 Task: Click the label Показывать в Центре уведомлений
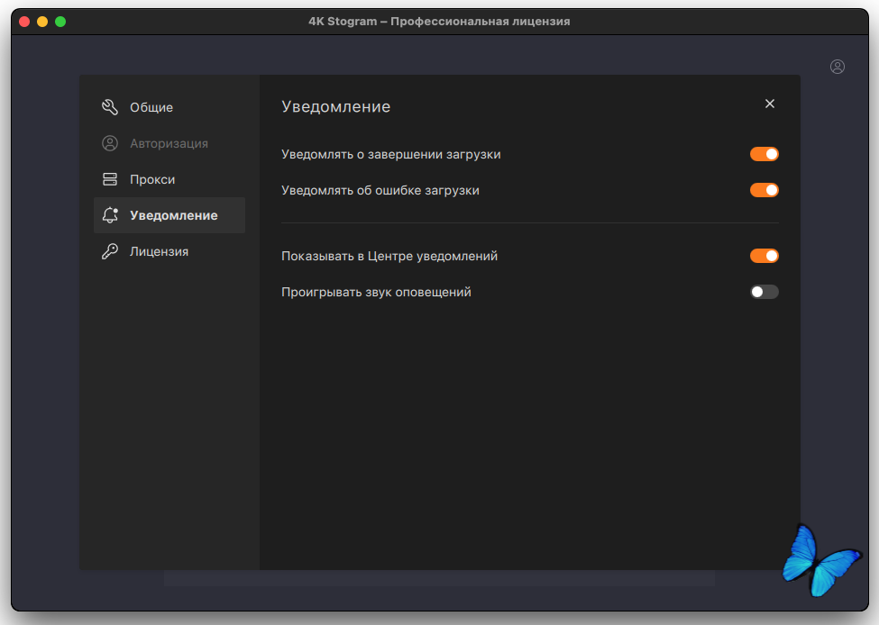pyautogui.click(x=389, y=256)
